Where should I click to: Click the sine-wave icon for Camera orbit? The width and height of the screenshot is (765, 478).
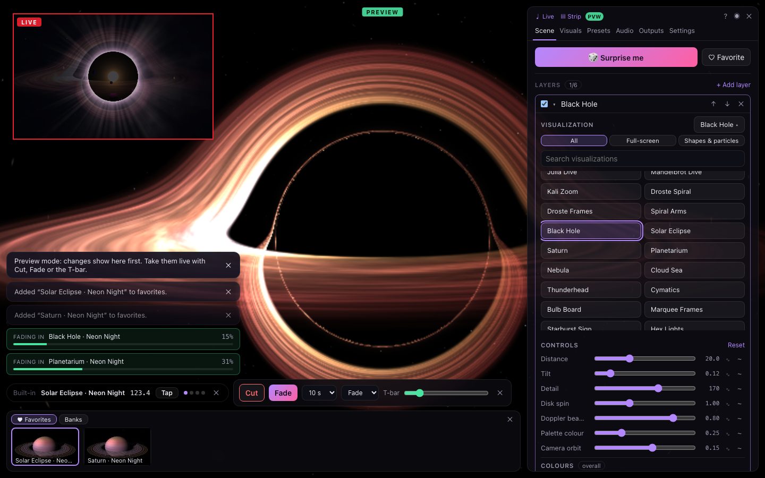point(728,449)
